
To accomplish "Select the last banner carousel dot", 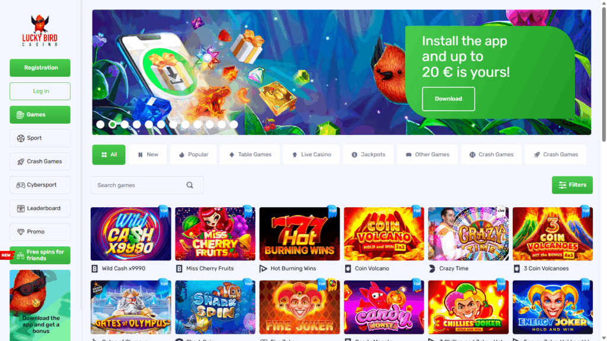I will pos(234,124).
